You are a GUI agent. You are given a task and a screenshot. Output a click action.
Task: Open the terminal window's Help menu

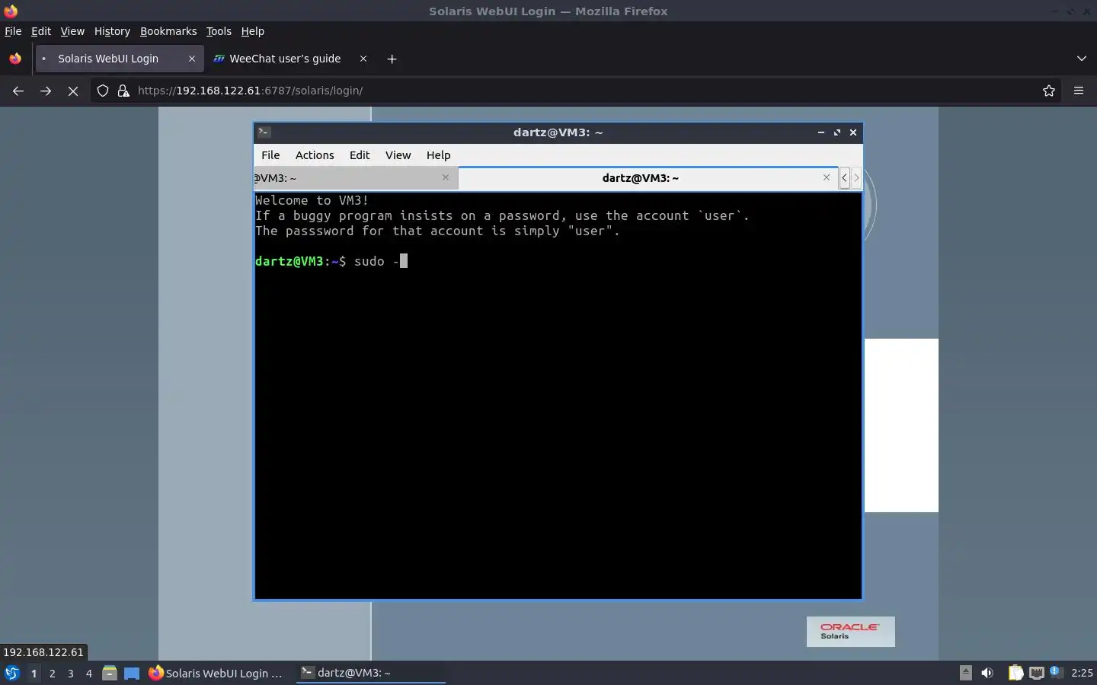438,155
